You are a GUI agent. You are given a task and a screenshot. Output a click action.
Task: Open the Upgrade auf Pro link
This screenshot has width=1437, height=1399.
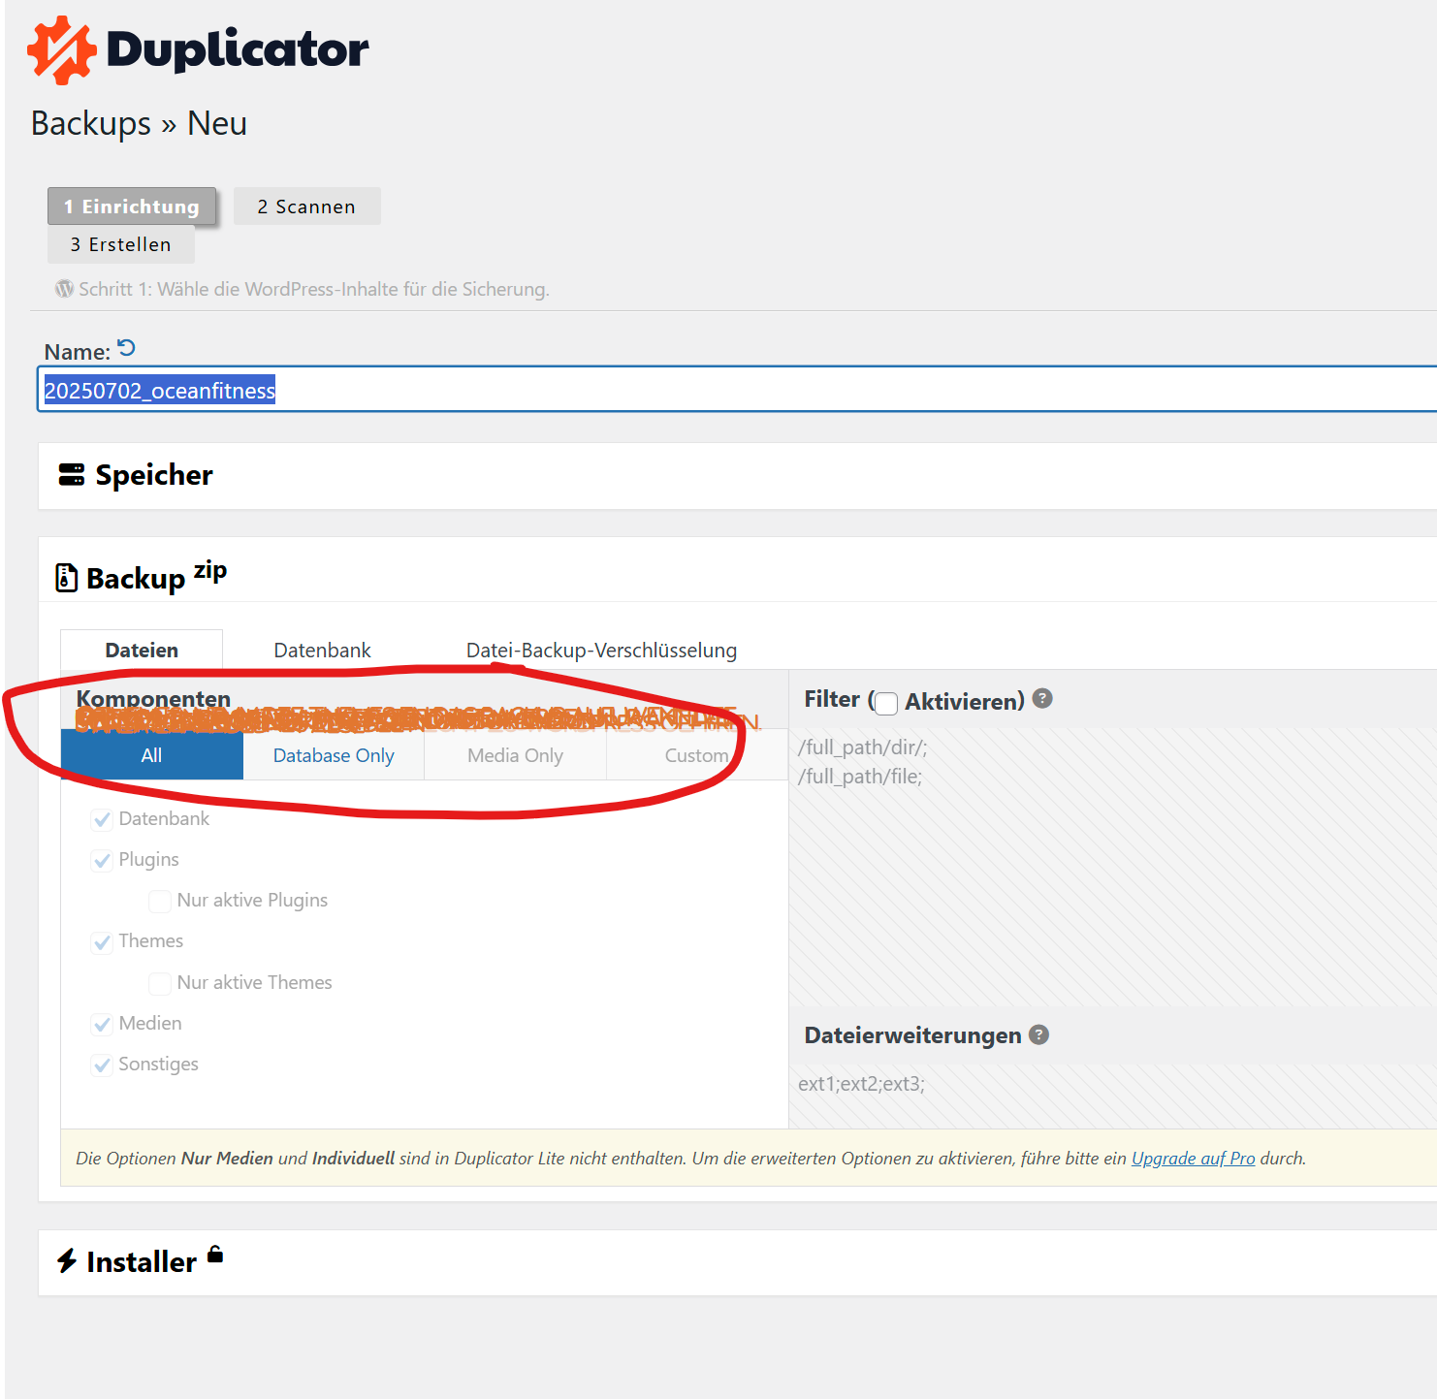(x=1193, y=1159)
